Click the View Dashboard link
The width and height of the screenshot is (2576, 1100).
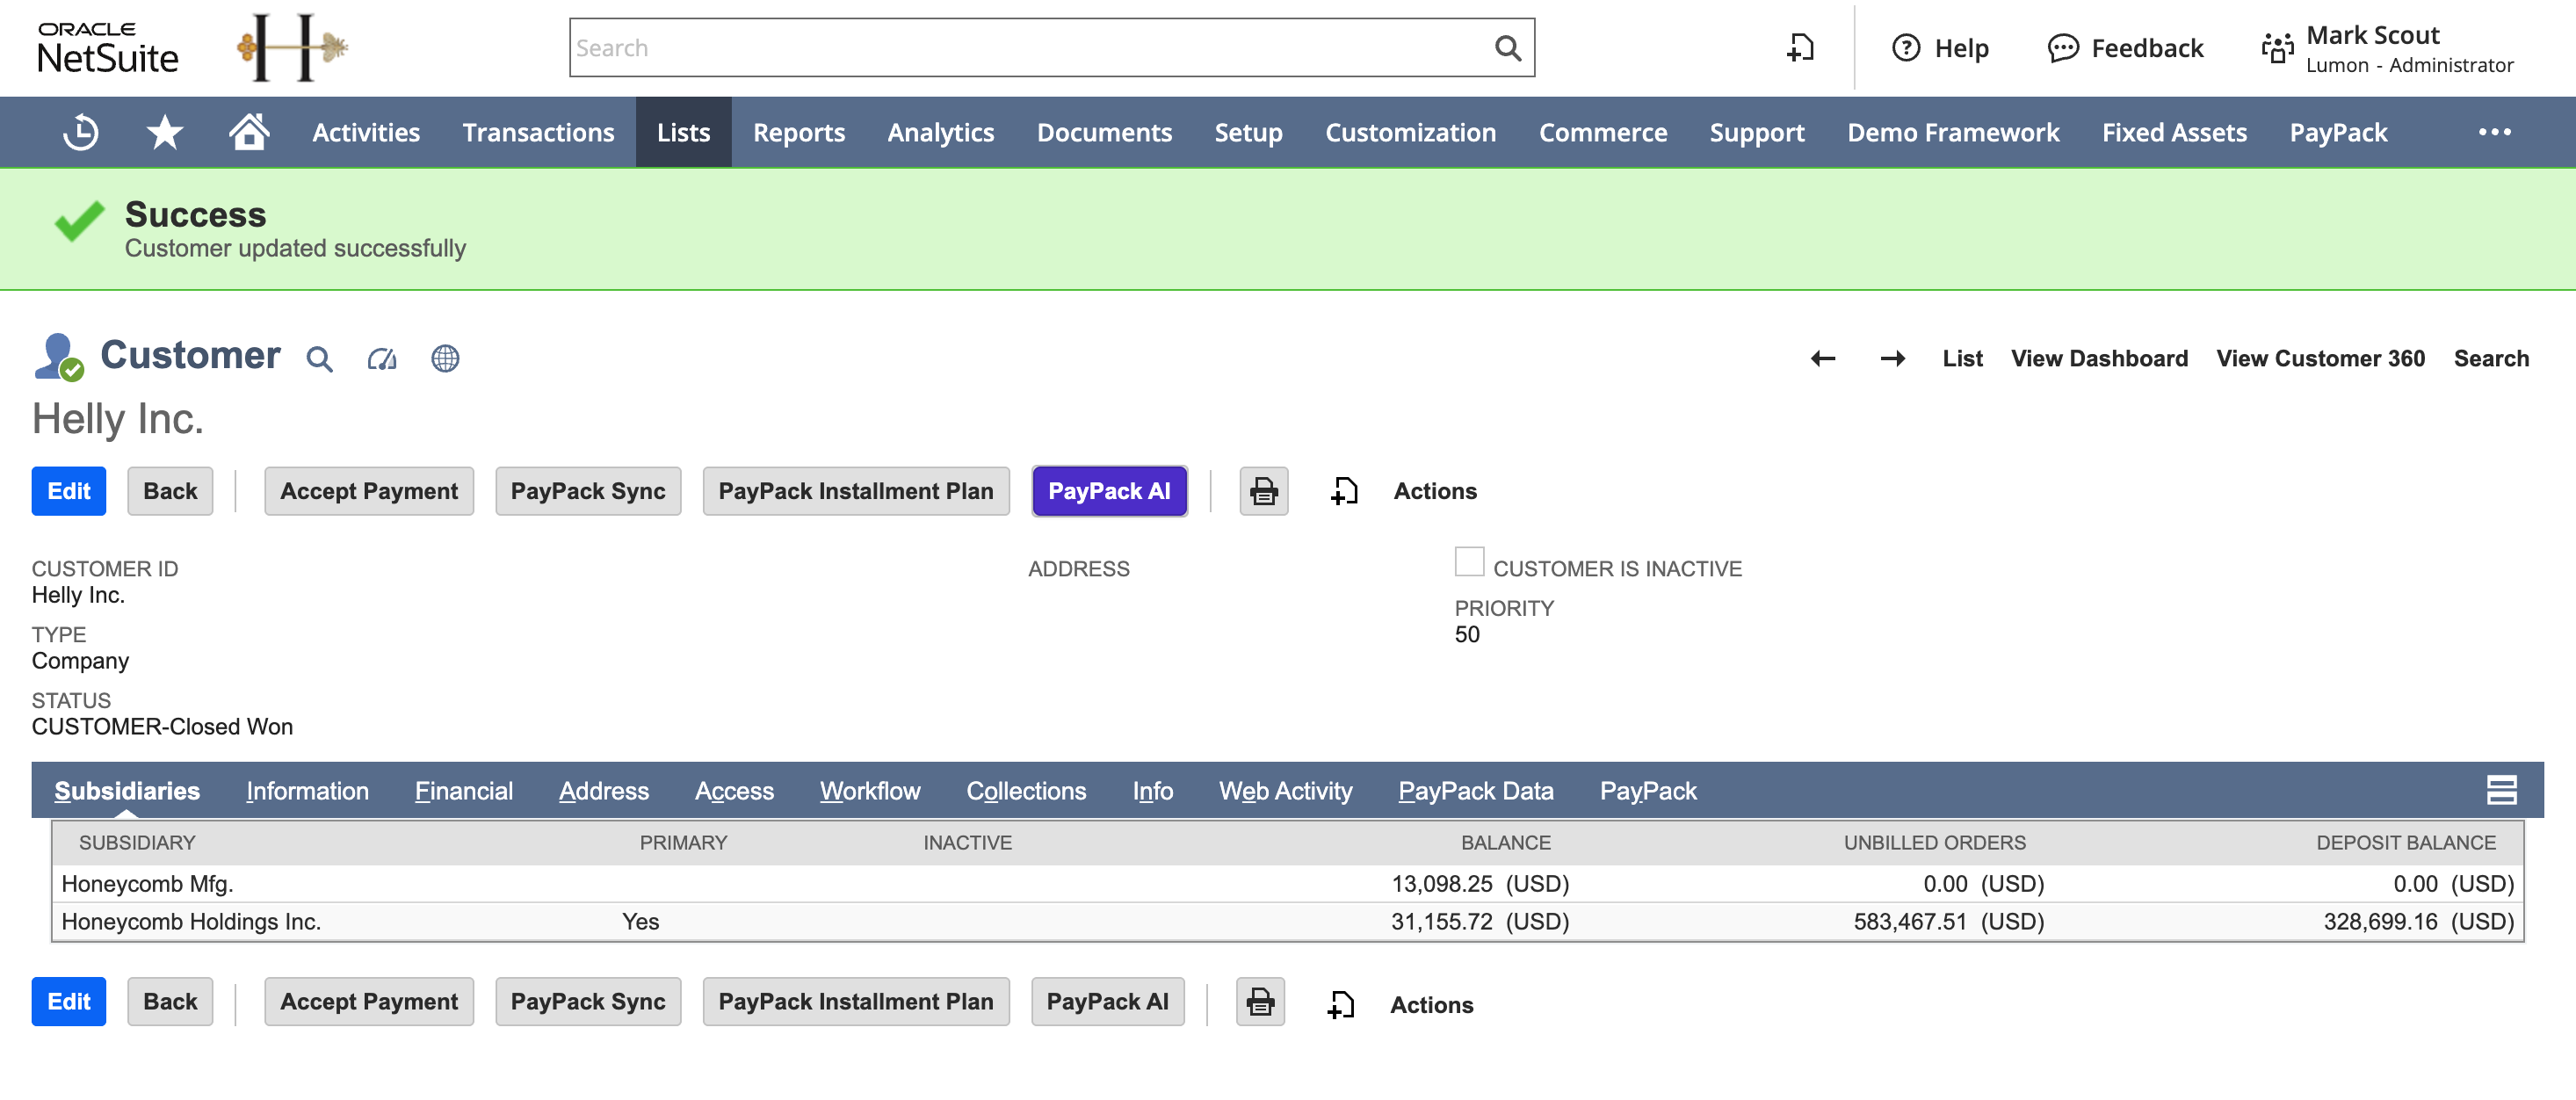(2099, 358)
